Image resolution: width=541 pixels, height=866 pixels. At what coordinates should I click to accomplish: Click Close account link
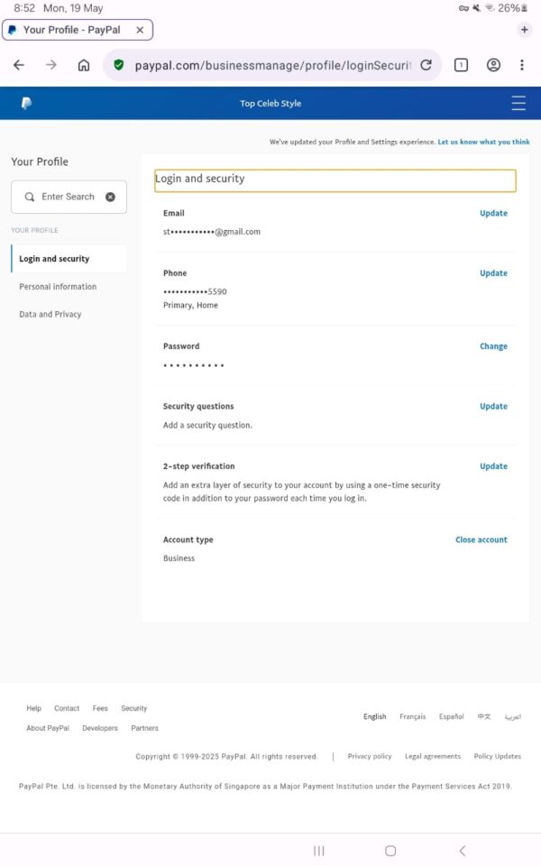[x=481, y=540]
